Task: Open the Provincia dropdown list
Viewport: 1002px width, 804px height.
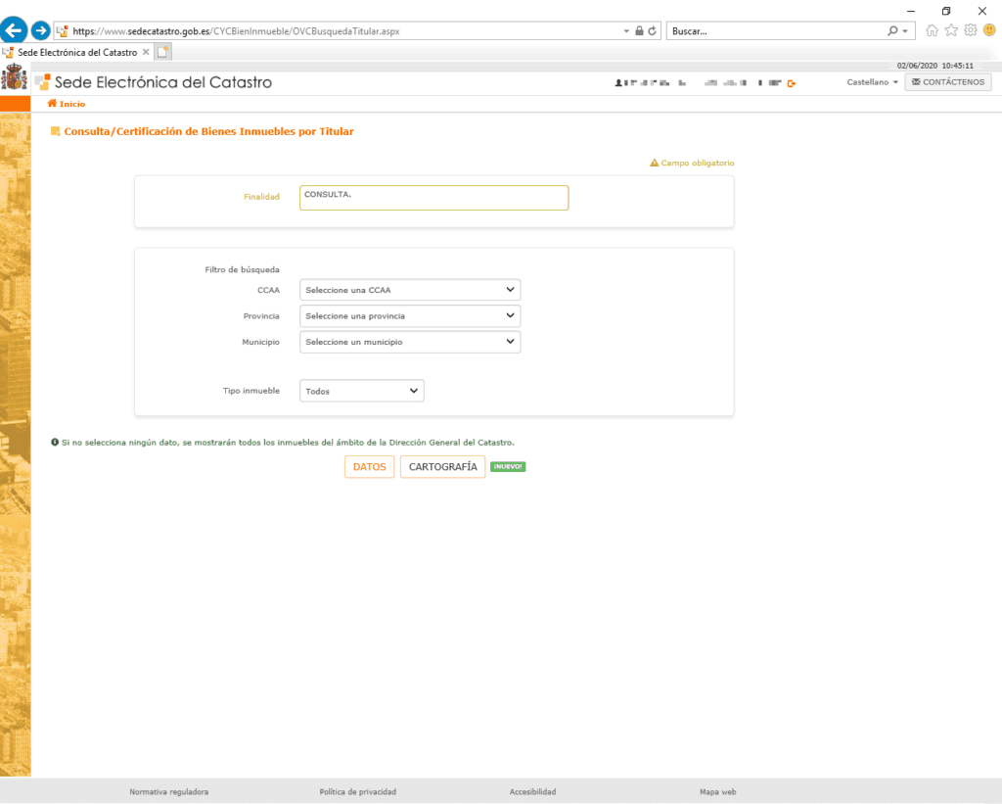Action: [x=410, y=316]
